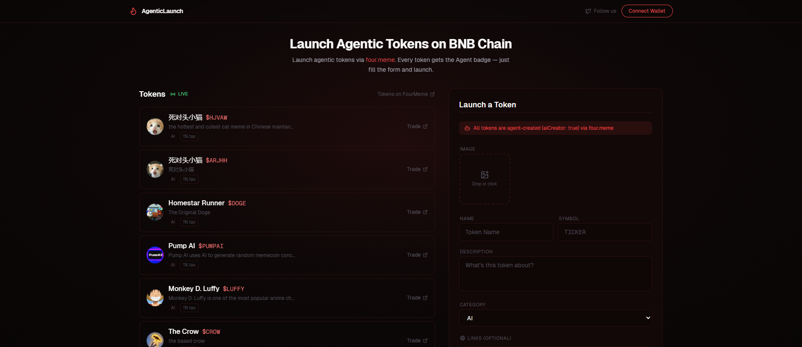Click the AgenticLaunch flame logo icon
This screenshot has width=802, height=347.
click(133, 11)
